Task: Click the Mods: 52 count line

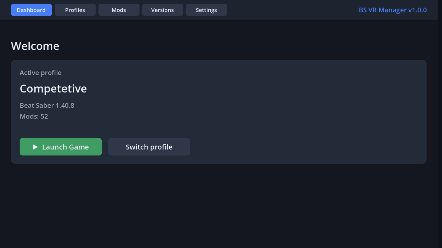Action: click(x=34, y=116)
